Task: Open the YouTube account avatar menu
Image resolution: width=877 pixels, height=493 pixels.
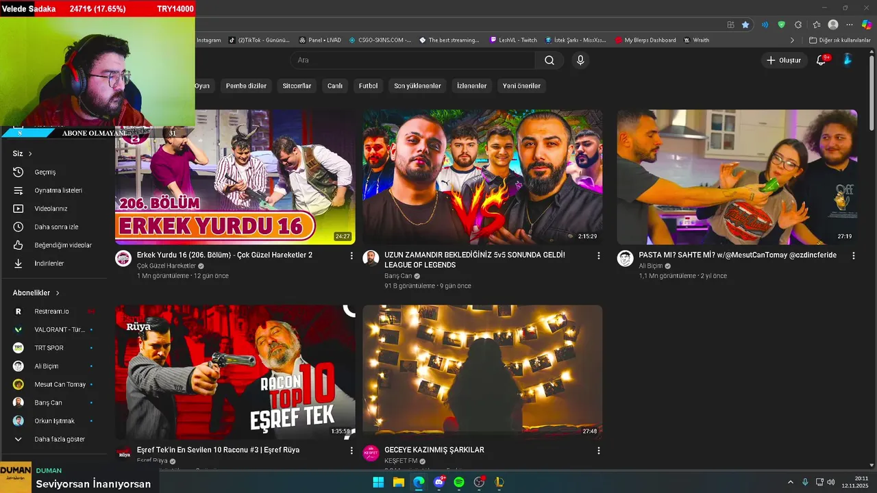Action: [x=848, y=60]
